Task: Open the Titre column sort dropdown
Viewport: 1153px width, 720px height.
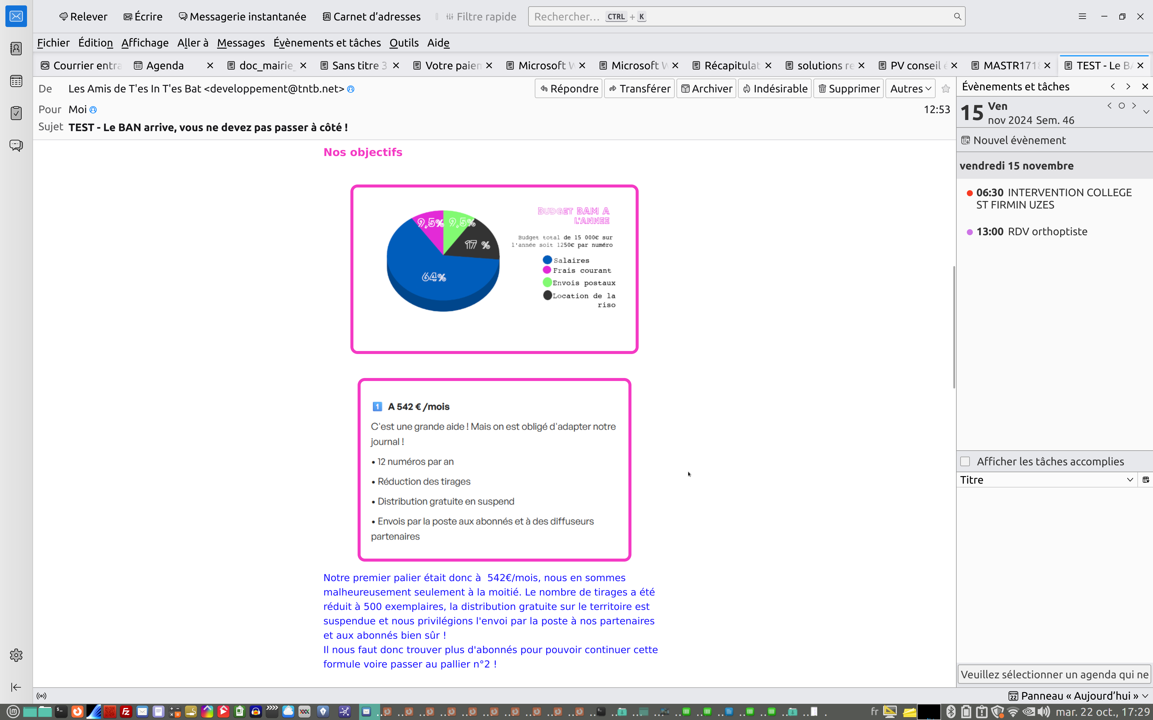Action: click(x=1130, y=479)
